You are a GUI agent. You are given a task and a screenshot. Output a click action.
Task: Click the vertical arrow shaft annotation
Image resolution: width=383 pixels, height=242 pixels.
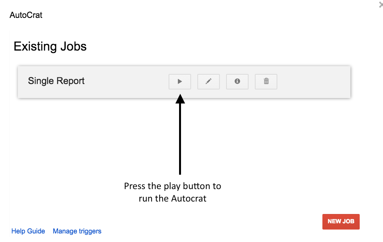pyautogui.click(x=180, y=139)
